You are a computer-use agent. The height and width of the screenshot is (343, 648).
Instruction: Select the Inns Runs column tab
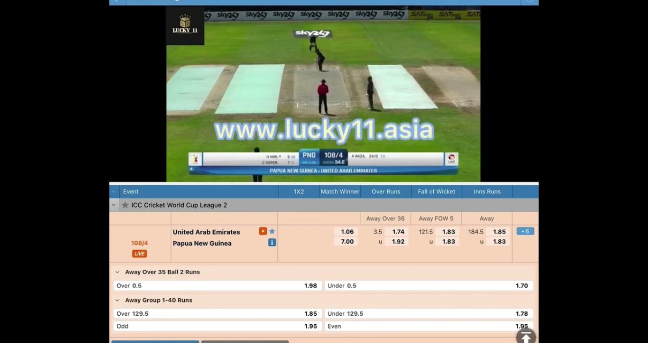[x=487, y=192]
